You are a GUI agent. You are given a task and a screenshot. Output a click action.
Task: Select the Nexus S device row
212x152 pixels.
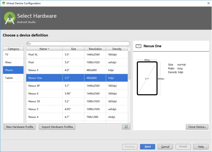pos(77,70)
